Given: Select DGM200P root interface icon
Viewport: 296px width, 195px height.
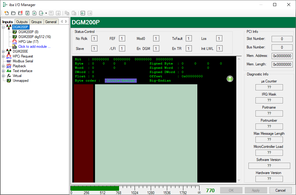Looking at the screenshot, I should coord(9,27).
